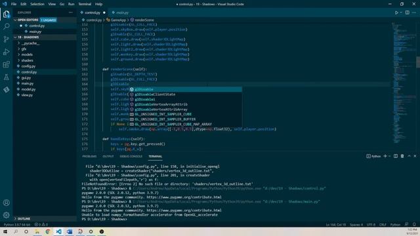Choose glDisablei suggestion

tap(186, 99)
